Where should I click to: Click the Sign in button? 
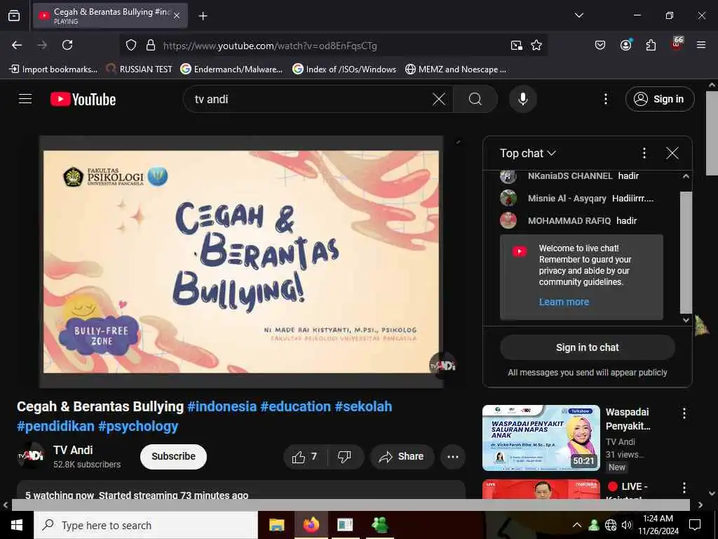pyautogui.click(x=660, y=99)
